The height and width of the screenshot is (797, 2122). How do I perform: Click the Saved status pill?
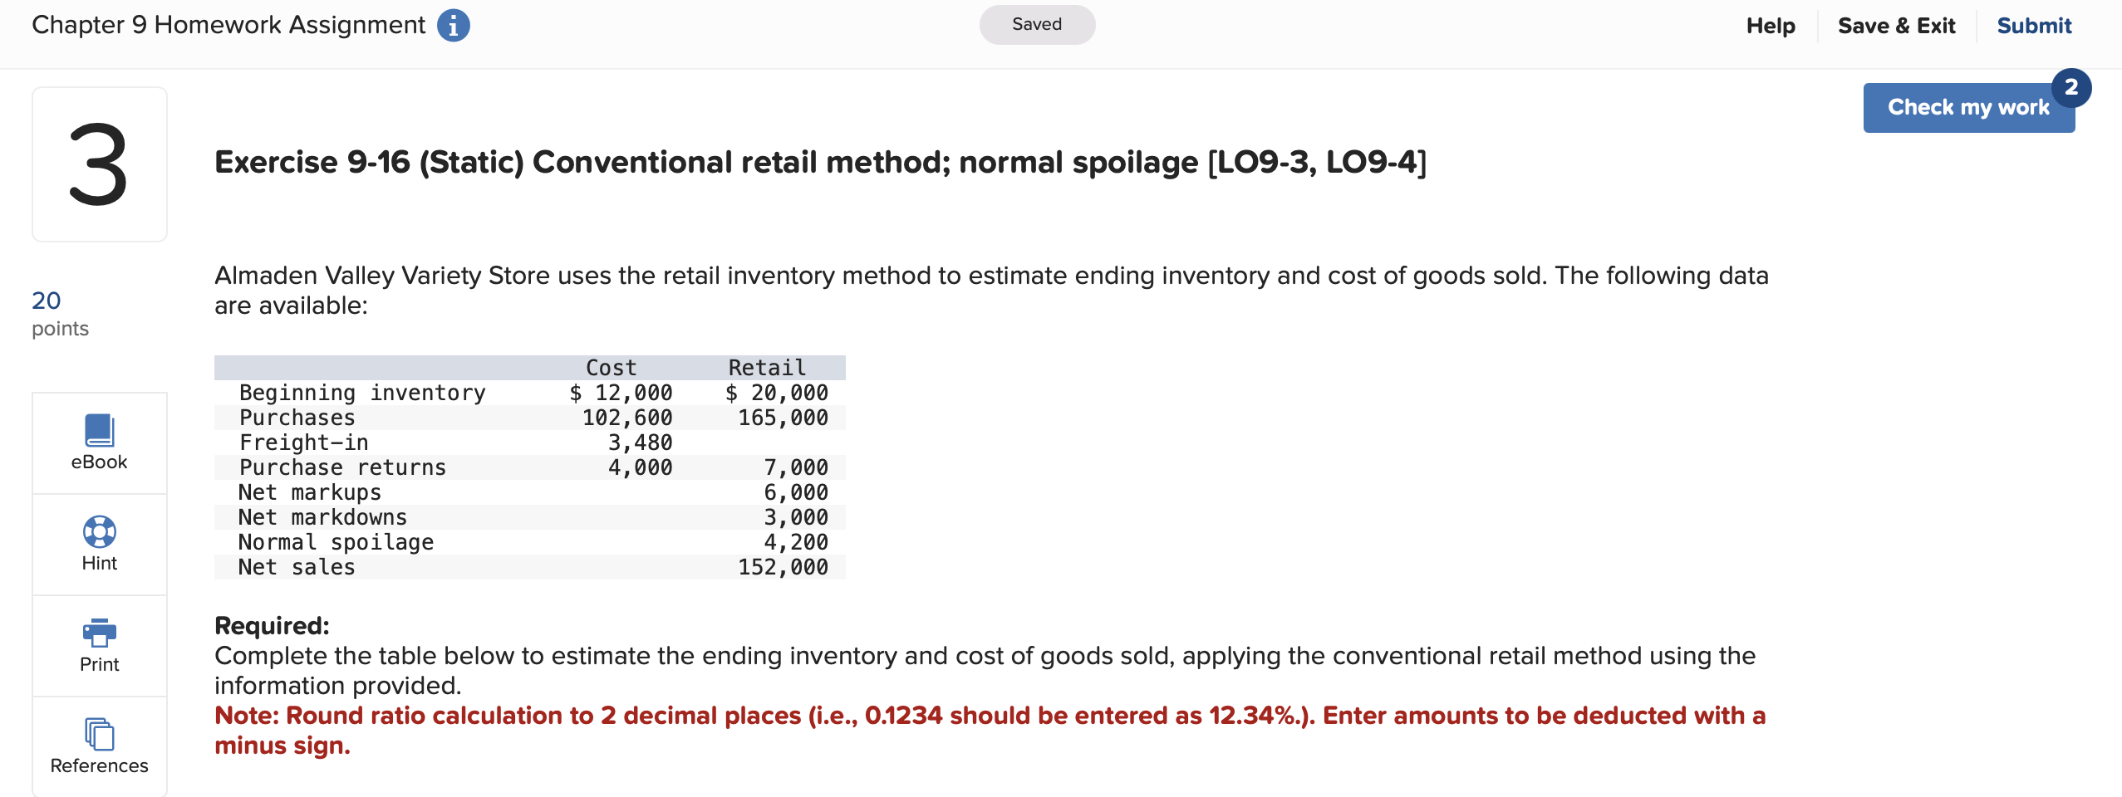(1036, 24)
